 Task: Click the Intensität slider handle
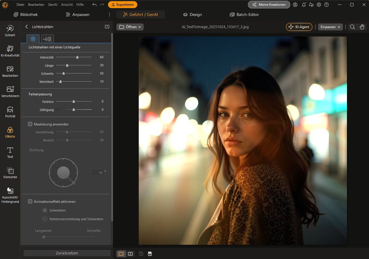click(x=77, y=57)
